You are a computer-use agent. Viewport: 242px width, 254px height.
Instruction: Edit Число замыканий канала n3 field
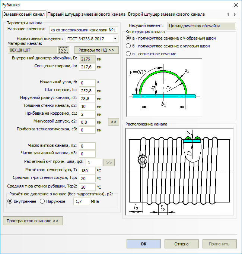(87, 154)
